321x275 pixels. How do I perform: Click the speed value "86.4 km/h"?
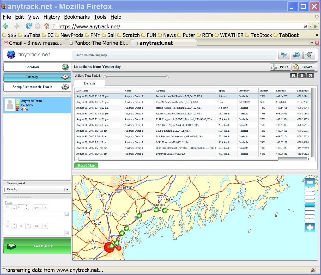click(224, 142)
